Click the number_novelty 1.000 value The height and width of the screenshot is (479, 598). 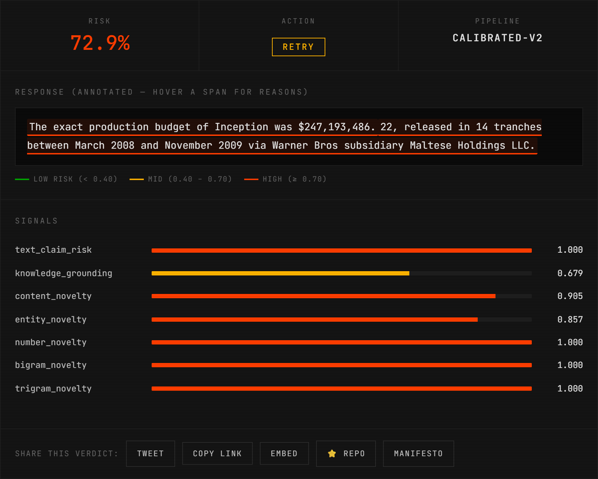tap(570, 342)
